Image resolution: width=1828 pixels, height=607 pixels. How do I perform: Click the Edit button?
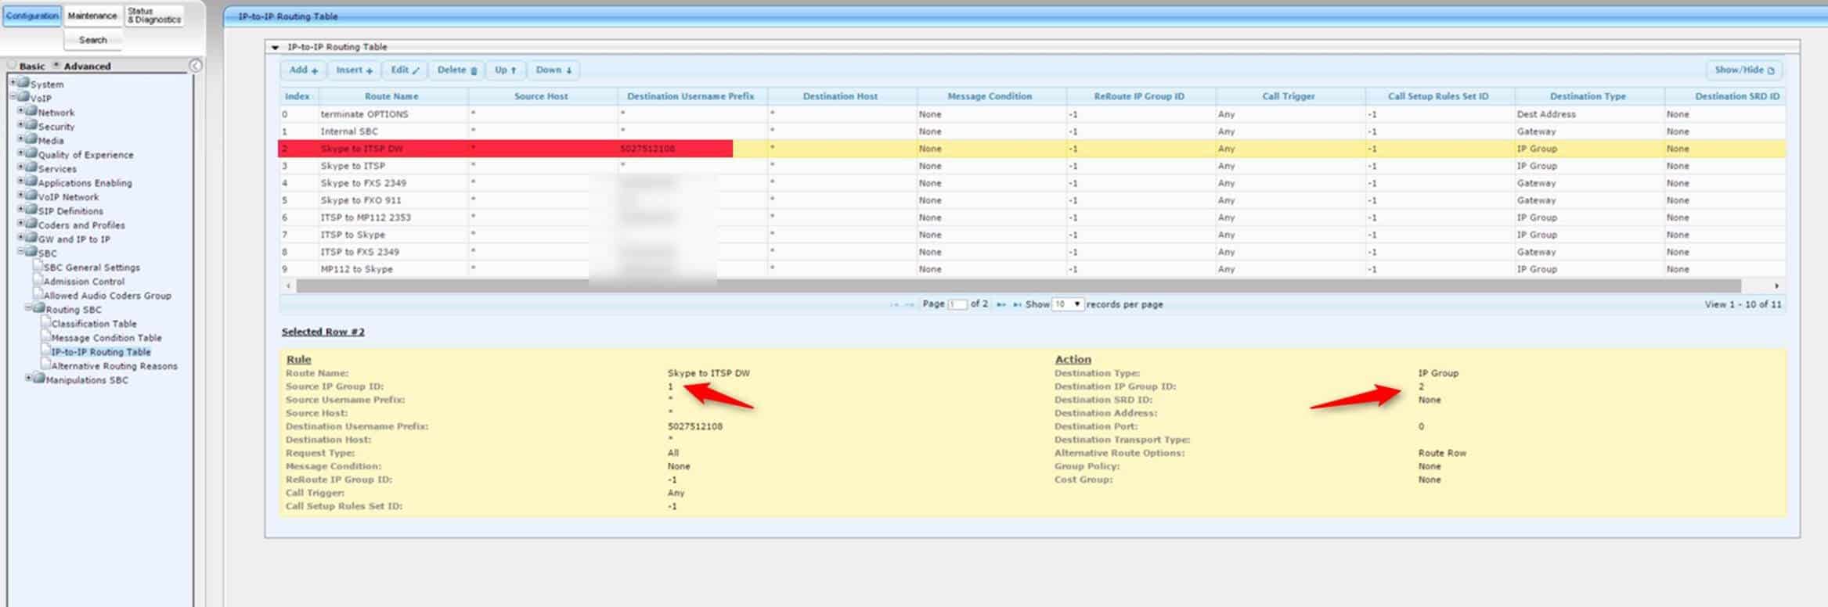(x=405, y=70)
